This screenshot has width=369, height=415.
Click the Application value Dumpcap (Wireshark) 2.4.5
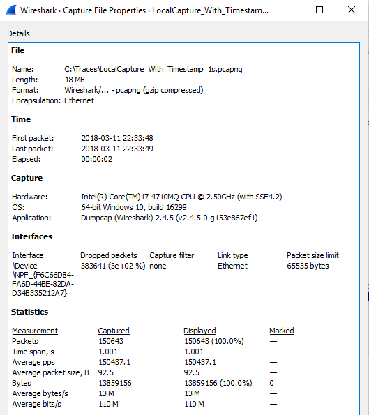coord(169,218)
